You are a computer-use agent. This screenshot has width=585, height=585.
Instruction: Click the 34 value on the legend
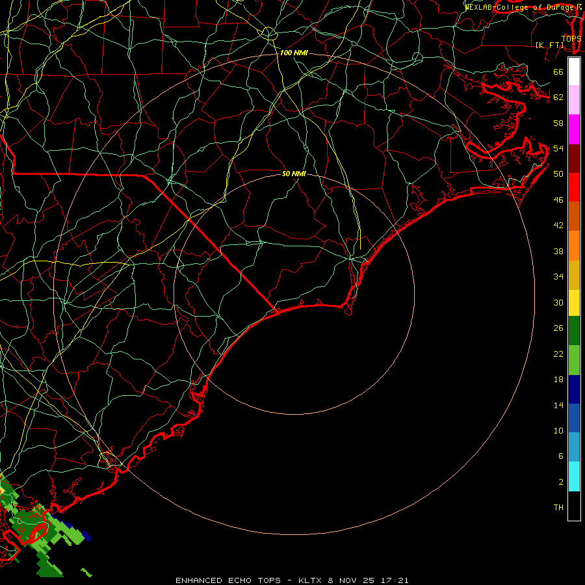(x=558, y=277)
